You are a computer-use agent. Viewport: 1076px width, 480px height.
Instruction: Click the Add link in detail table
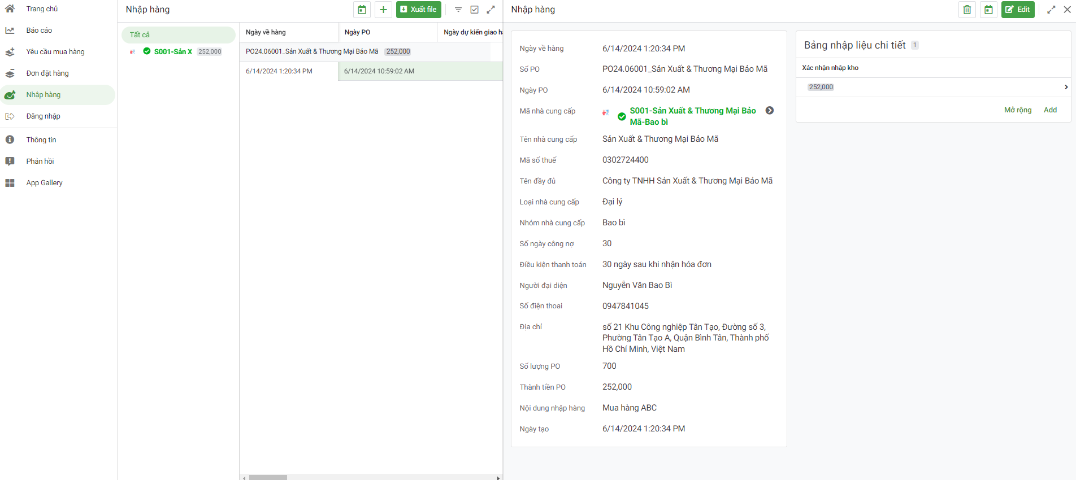tap(1050, 110)
